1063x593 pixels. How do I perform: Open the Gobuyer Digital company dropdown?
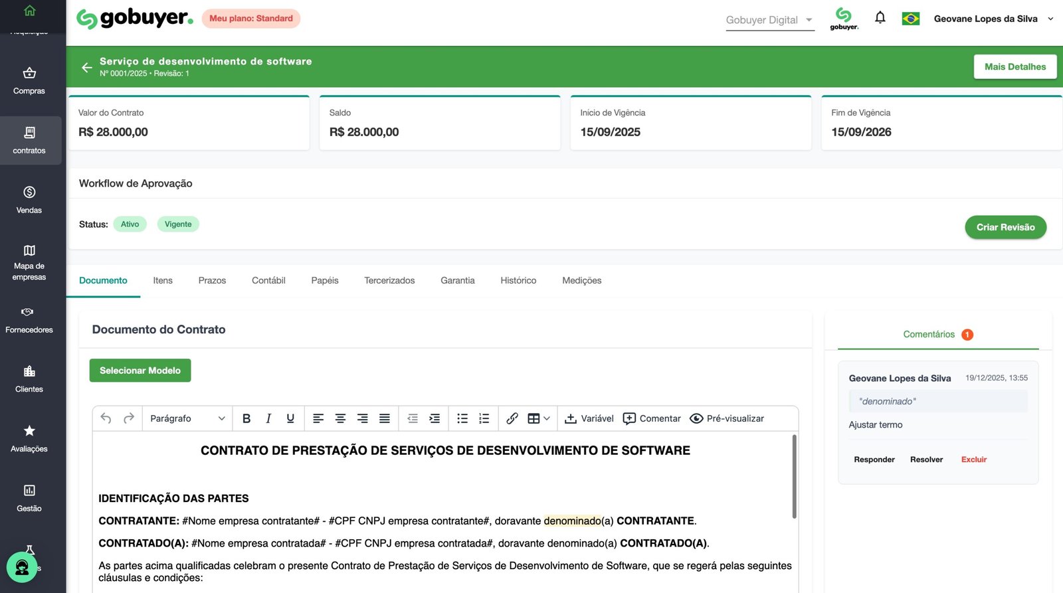point(770,20)
